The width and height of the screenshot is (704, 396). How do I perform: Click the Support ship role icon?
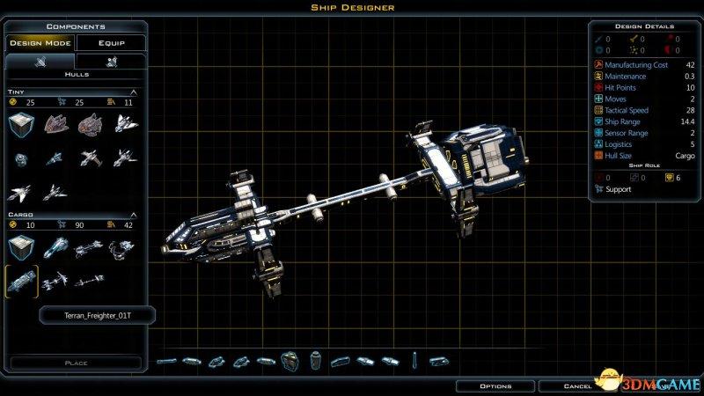(599, 189)
